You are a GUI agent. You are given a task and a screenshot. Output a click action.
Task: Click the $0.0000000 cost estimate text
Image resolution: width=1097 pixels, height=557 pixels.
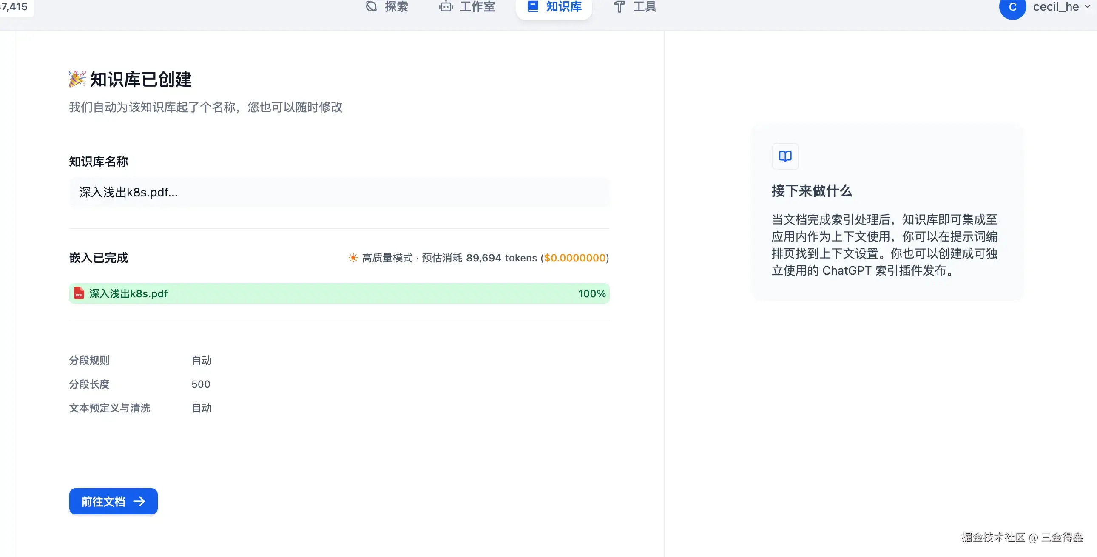pyautogui.click(x=575, y=258)
